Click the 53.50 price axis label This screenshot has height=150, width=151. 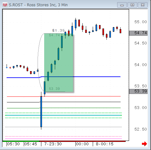pyautogui.click(x=141, y=86)
